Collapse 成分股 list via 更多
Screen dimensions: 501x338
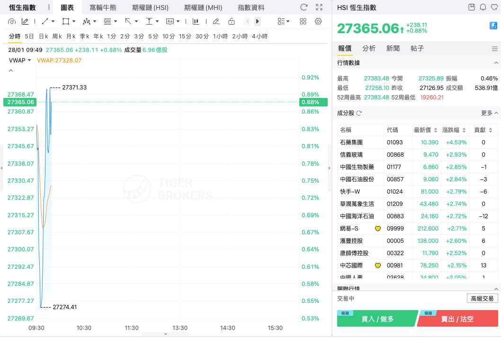490,113
